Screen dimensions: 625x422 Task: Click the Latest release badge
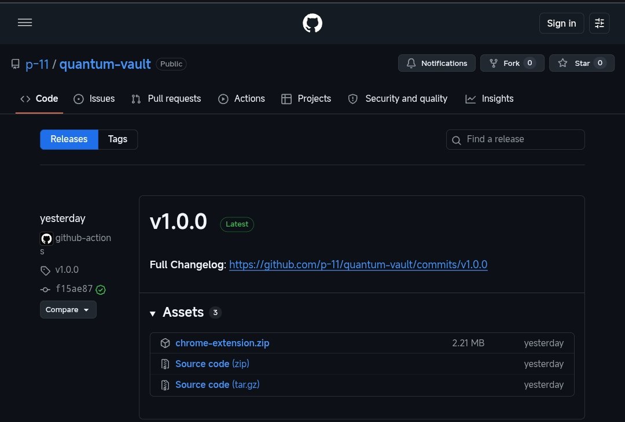coord(237,224)
